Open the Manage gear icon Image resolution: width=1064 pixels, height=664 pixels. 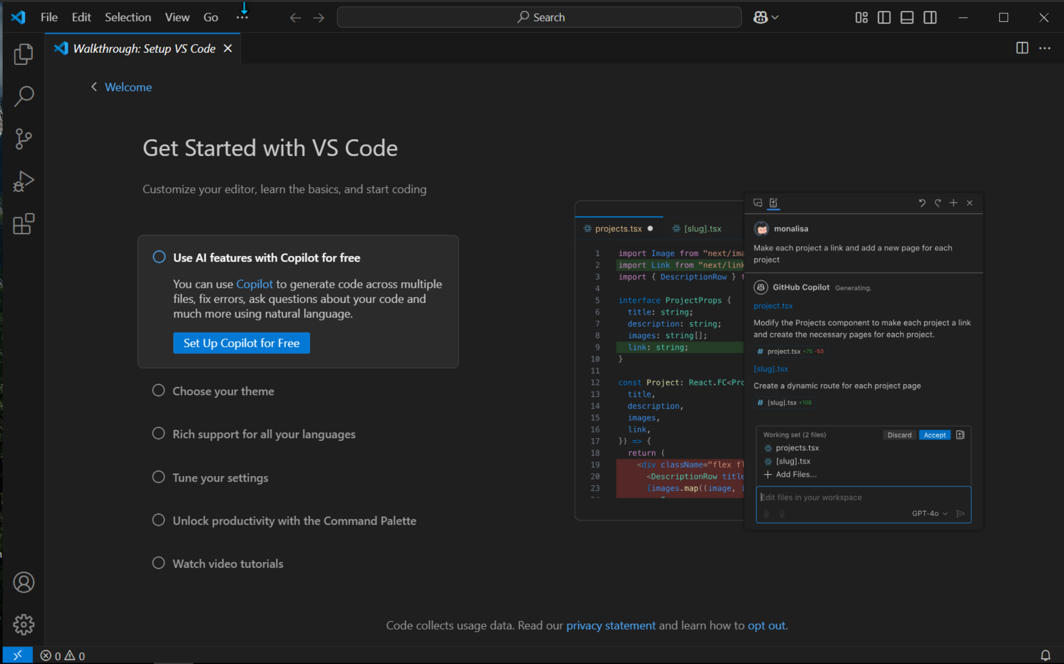click(x=23, y=624)
